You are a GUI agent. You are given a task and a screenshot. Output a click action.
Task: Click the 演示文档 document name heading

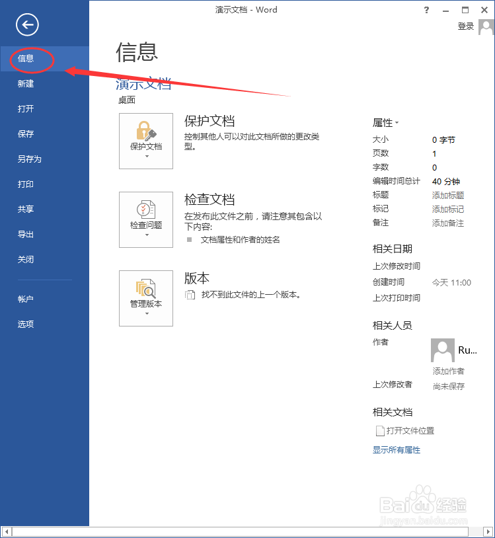(x=143, y=84)
